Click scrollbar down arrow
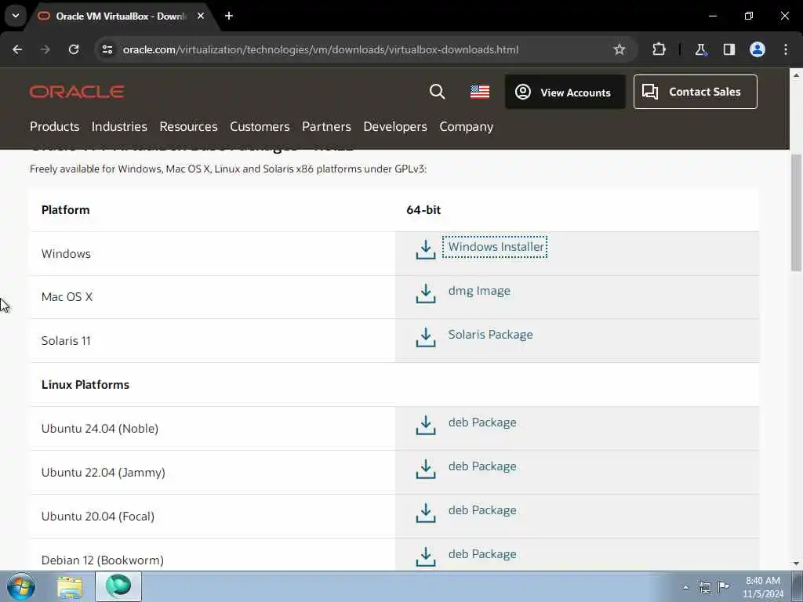The height and width of the screenshot is (602, 803). [796, 564]
